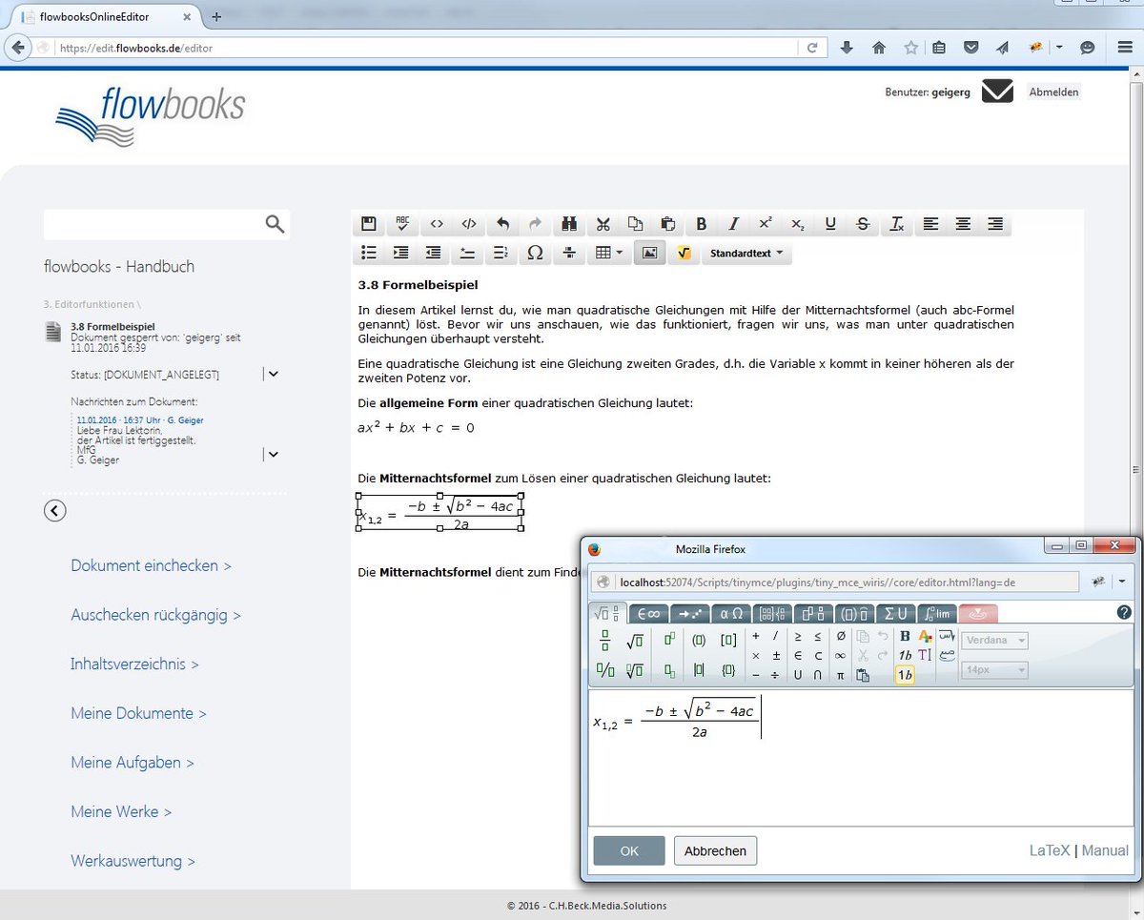
Task: Click the Abmelden logout button
Action: [1053, 92]
